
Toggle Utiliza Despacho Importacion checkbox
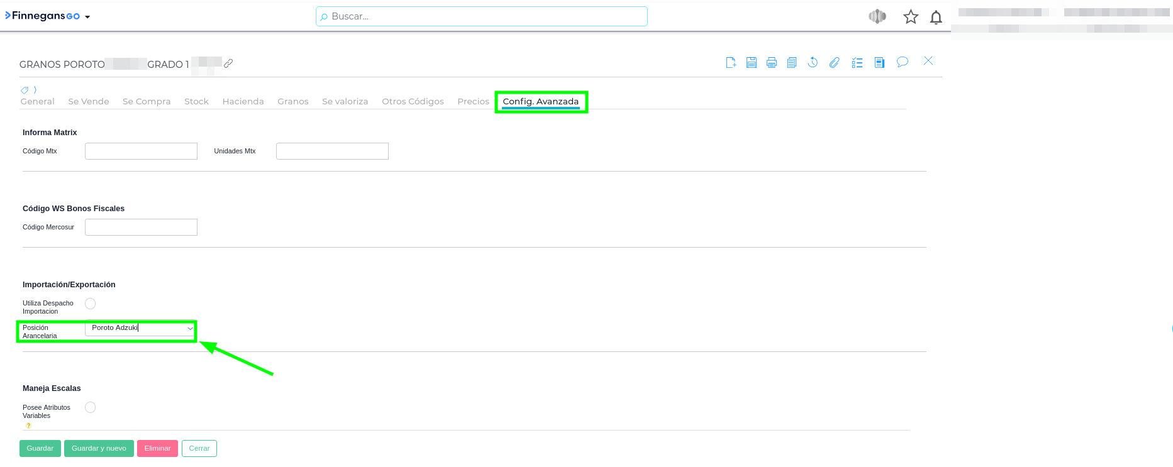pos(91,304)
